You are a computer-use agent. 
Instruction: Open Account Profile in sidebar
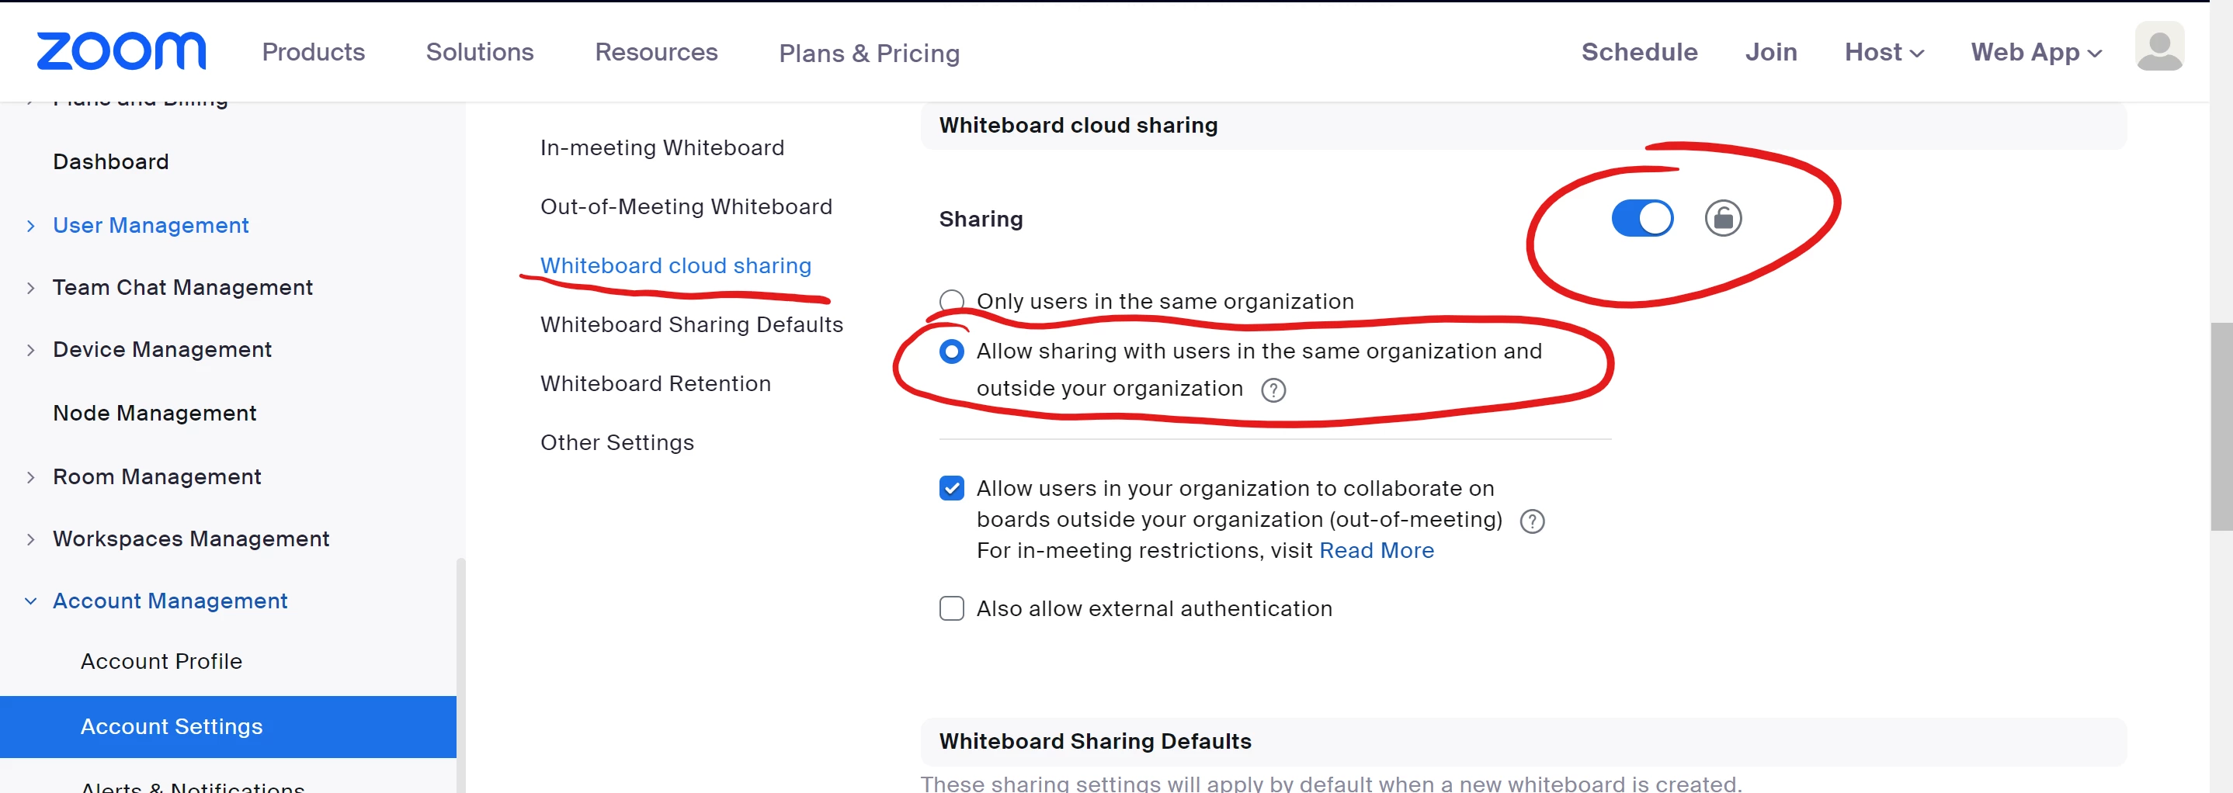coord(161,661)
